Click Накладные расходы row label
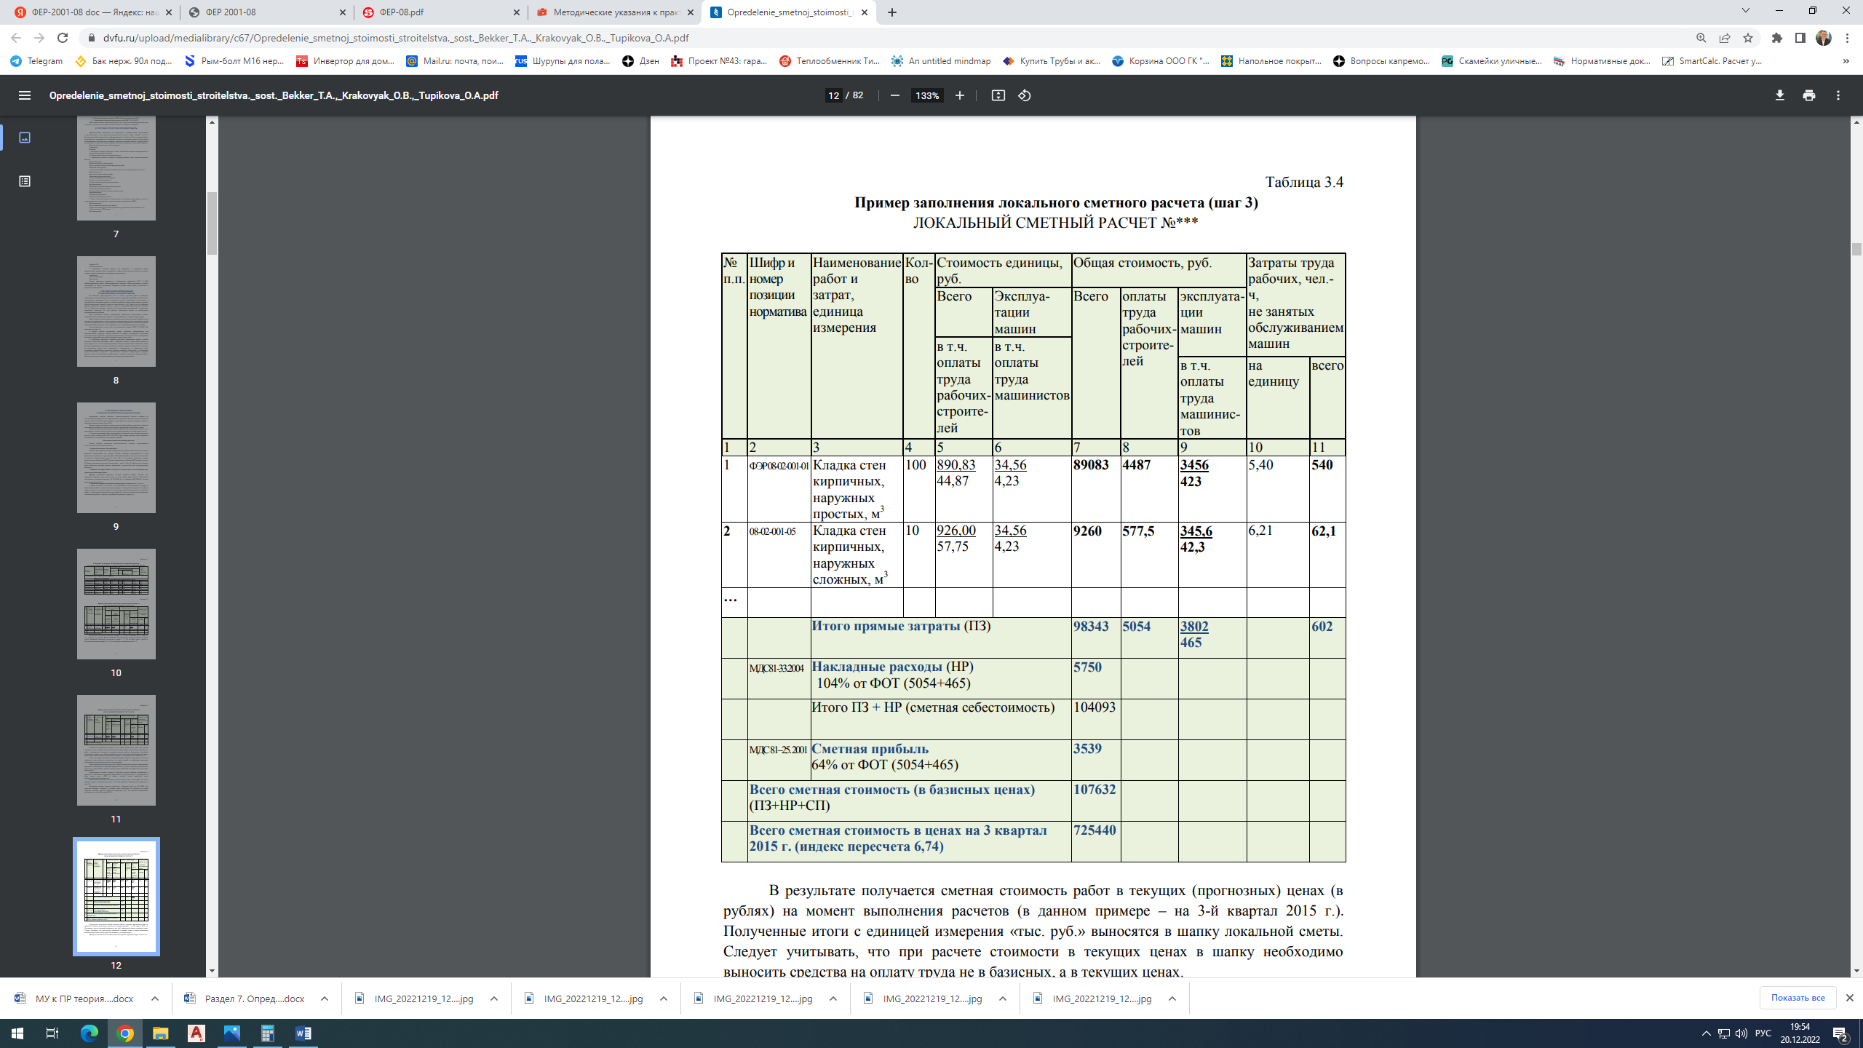The width and height of the screenshot is (1863, 1048). tap(893, 667)
